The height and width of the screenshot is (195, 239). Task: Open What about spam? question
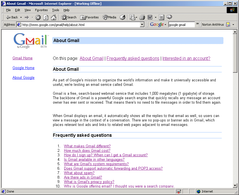pyautogui.click(x=79, y=173)
